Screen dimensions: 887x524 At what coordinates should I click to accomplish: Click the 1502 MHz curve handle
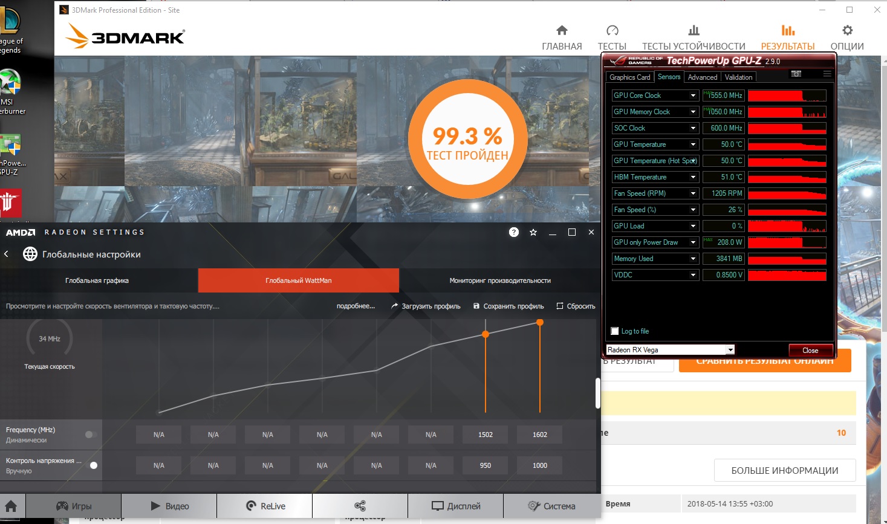point(486,334)
